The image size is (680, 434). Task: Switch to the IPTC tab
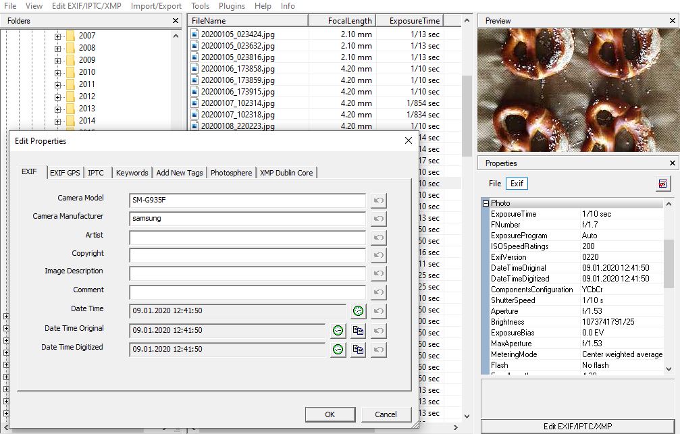96,173
